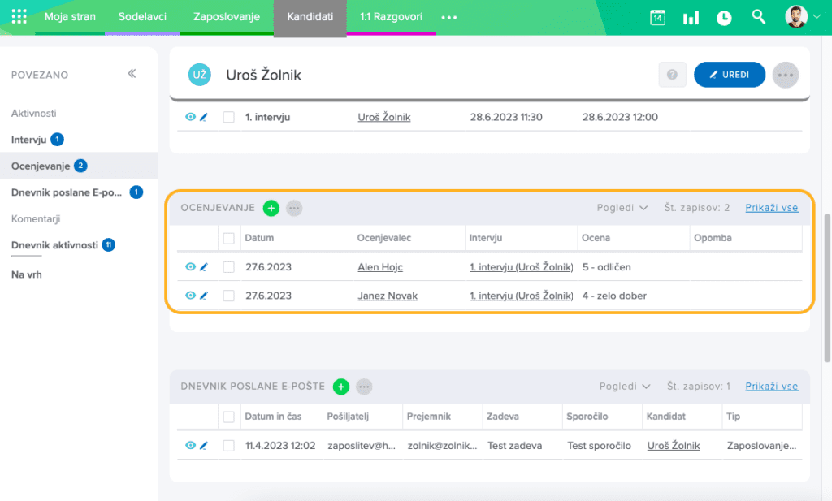The image size is (832, 501).
Task: Click the clock icon in top bar
Action: [x=724, y=17]
